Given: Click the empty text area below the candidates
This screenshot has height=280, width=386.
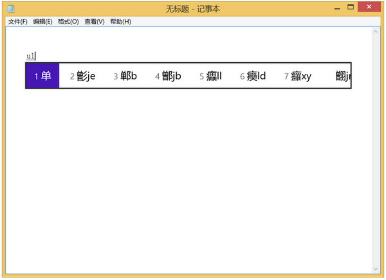Looking at the screenshot, I should (193, 180).
